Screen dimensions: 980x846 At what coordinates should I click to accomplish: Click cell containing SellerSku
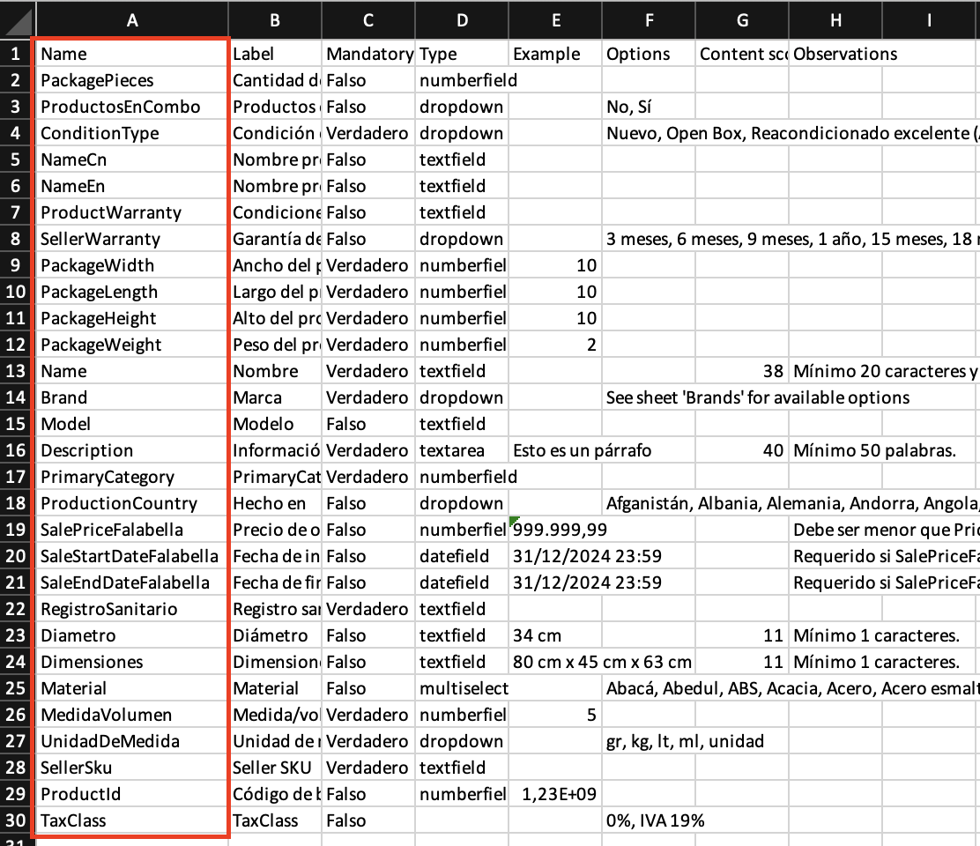(x=132, y=768)
